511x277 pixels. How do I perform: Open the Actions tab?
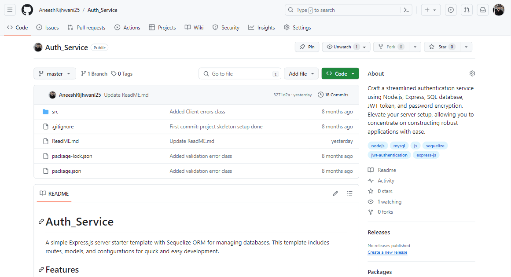pos(128,28)
